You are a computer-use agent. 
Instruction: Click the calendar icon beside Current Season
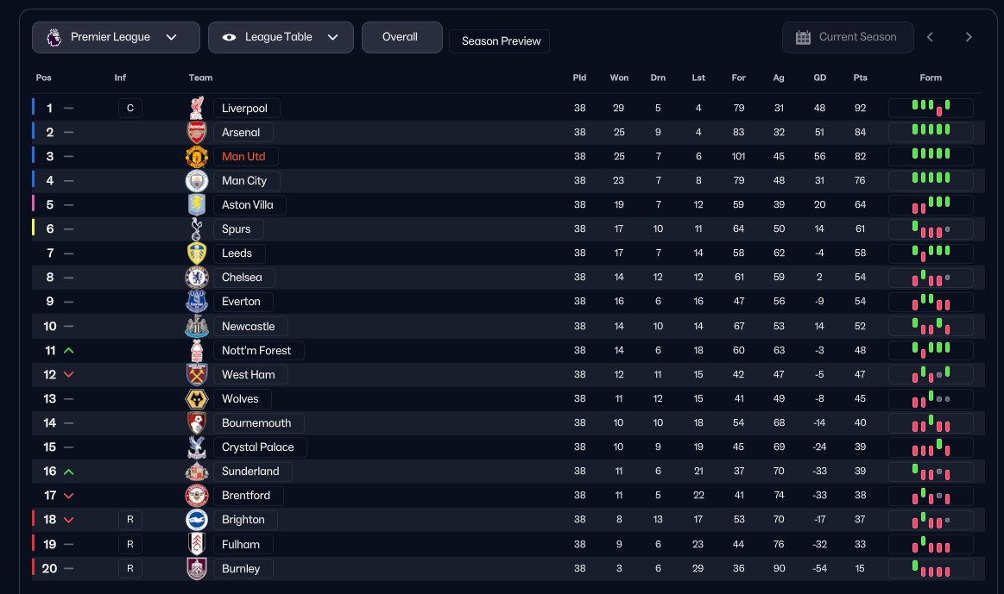point(803,37)
